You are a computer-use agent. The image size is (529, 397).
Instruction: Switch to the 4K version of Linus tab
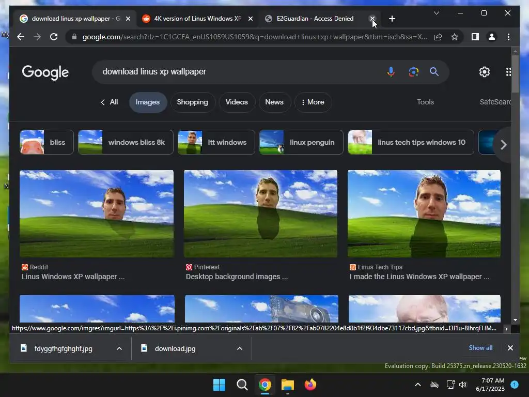pyautogui.click(x=197, y=19)
